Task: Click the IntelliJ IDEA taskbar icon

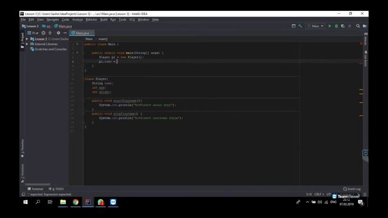Action: point(88,202)
